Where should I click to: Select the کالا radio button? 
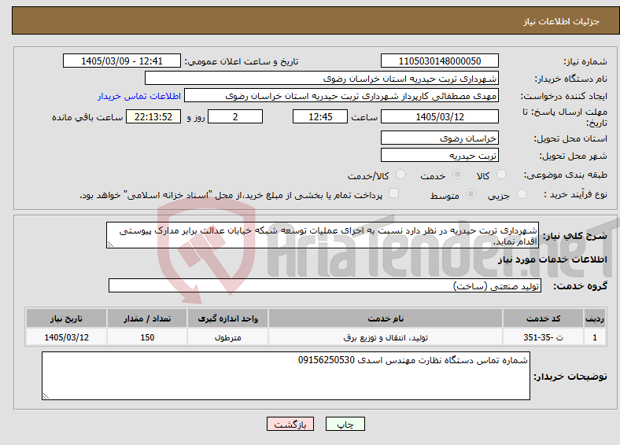point(501,175)
